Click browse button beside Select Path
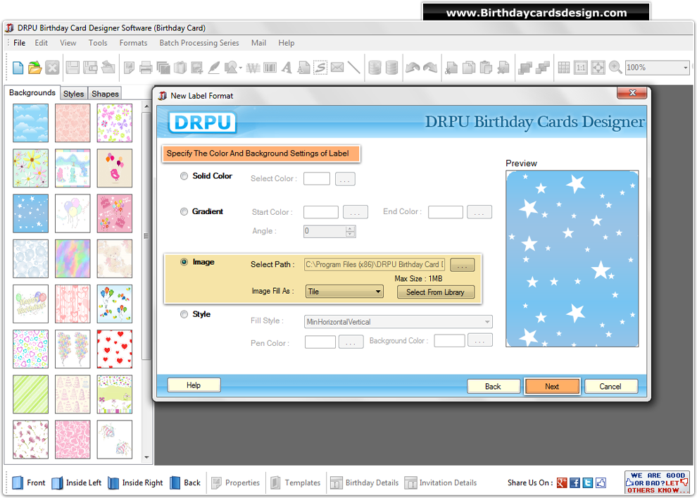The width and height of the screenshot is (697, 498). click(463, 265)
